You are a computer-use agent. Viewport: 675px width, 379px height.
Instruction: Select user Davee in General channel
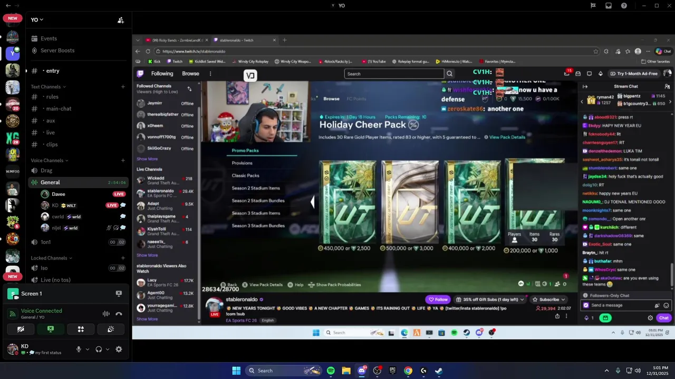[x=83, y=194]
